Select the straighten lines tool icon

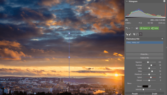coord(138,34)
